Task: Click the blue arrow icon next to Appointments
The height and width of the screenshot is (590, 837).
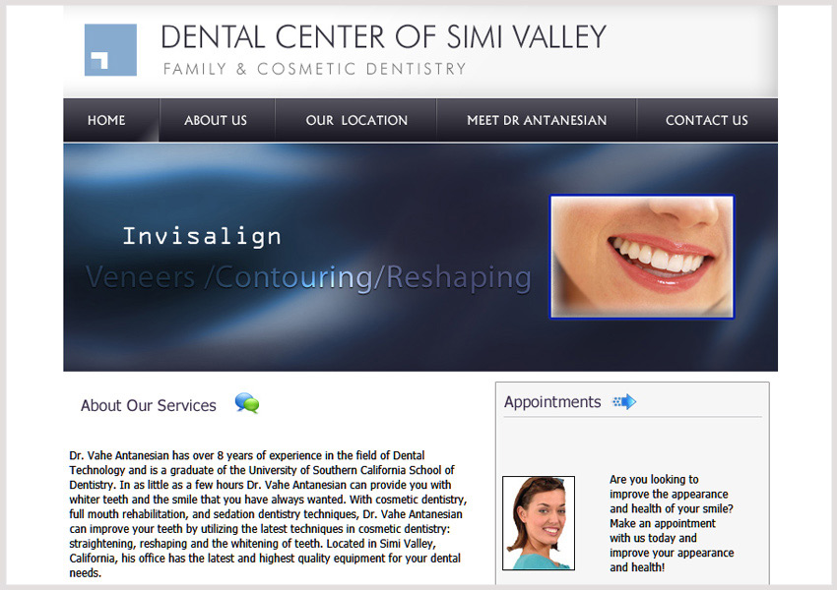Action: (624, 402)
